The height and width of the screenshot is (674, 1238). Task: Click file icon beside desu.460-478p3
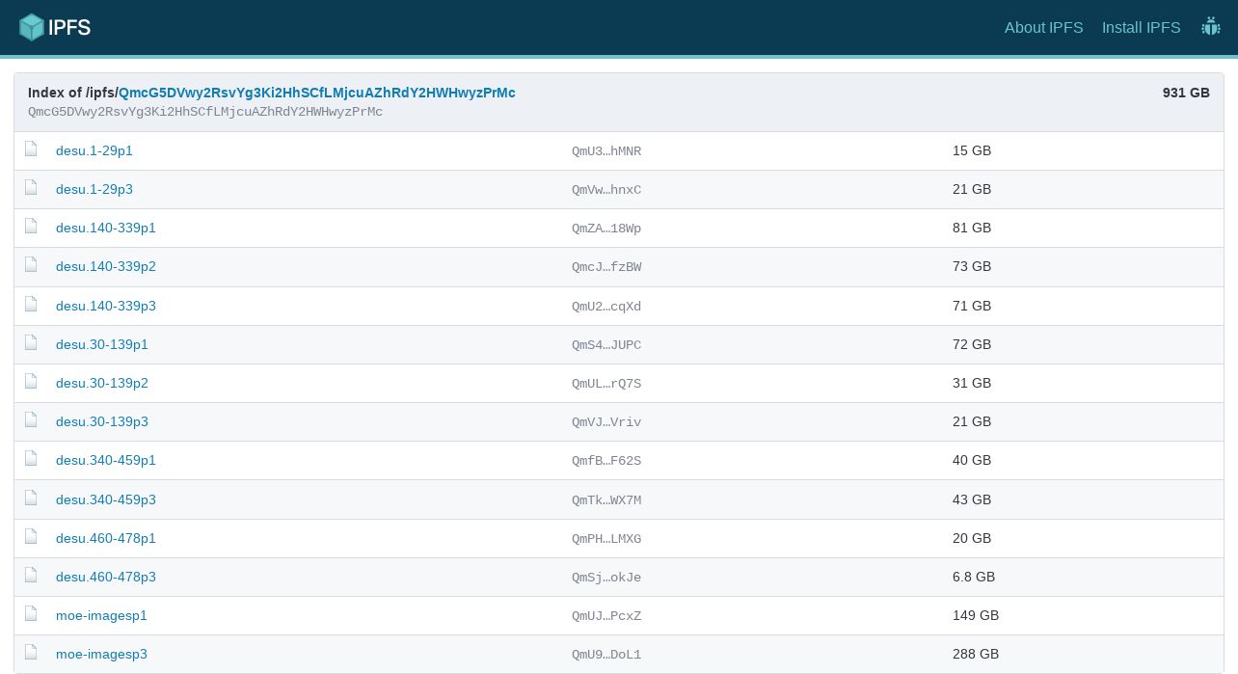[32, 576]
